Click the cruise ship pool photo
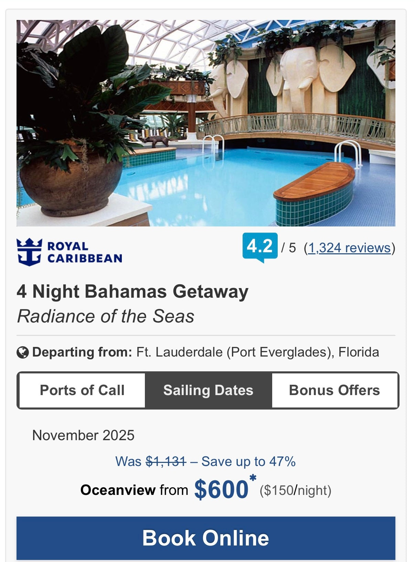415x562 pixels. coord(206,123)
